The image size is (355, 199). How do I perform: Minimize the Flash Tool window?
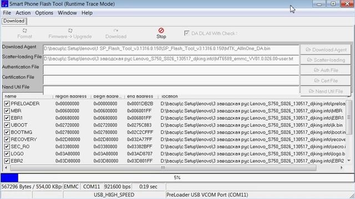(x=319, y=4)
